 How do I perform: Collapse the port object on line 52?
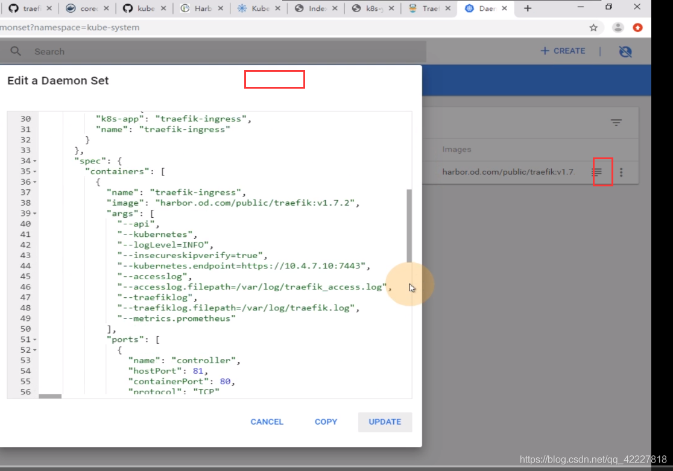click(35, 350)
